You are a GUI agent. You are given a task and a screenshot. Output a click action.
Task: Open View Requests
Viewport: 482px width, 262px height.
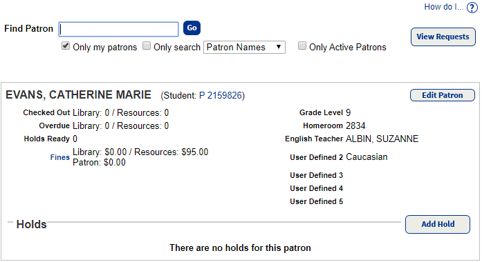(443, 37)
